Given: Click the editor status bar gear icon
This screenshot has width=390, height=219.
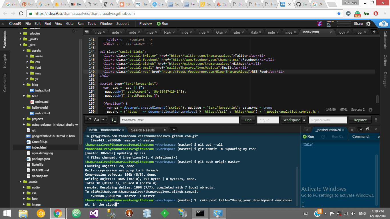Looking at the screenshot, I should [x=371, y=110].
